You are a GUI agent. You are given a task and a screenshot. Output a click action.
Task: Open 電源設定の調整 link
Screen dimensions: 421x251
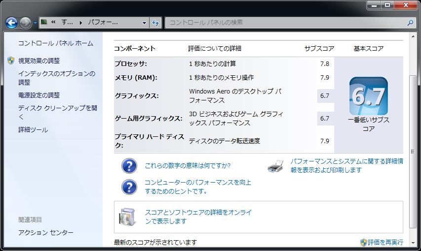(39, 95)
